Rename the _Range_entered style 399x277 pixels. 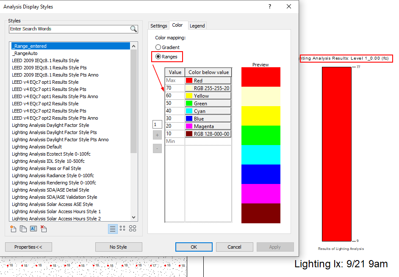[x=33, y=228]
